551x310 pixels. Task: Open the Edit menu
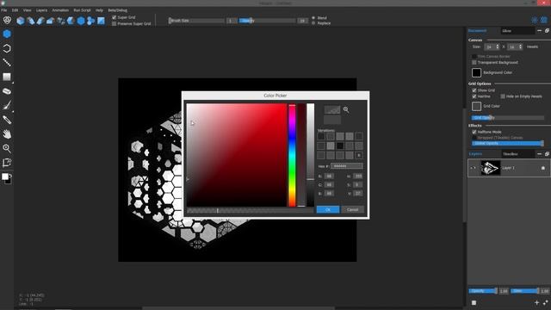pyautogui.click(x=15, y=10)
